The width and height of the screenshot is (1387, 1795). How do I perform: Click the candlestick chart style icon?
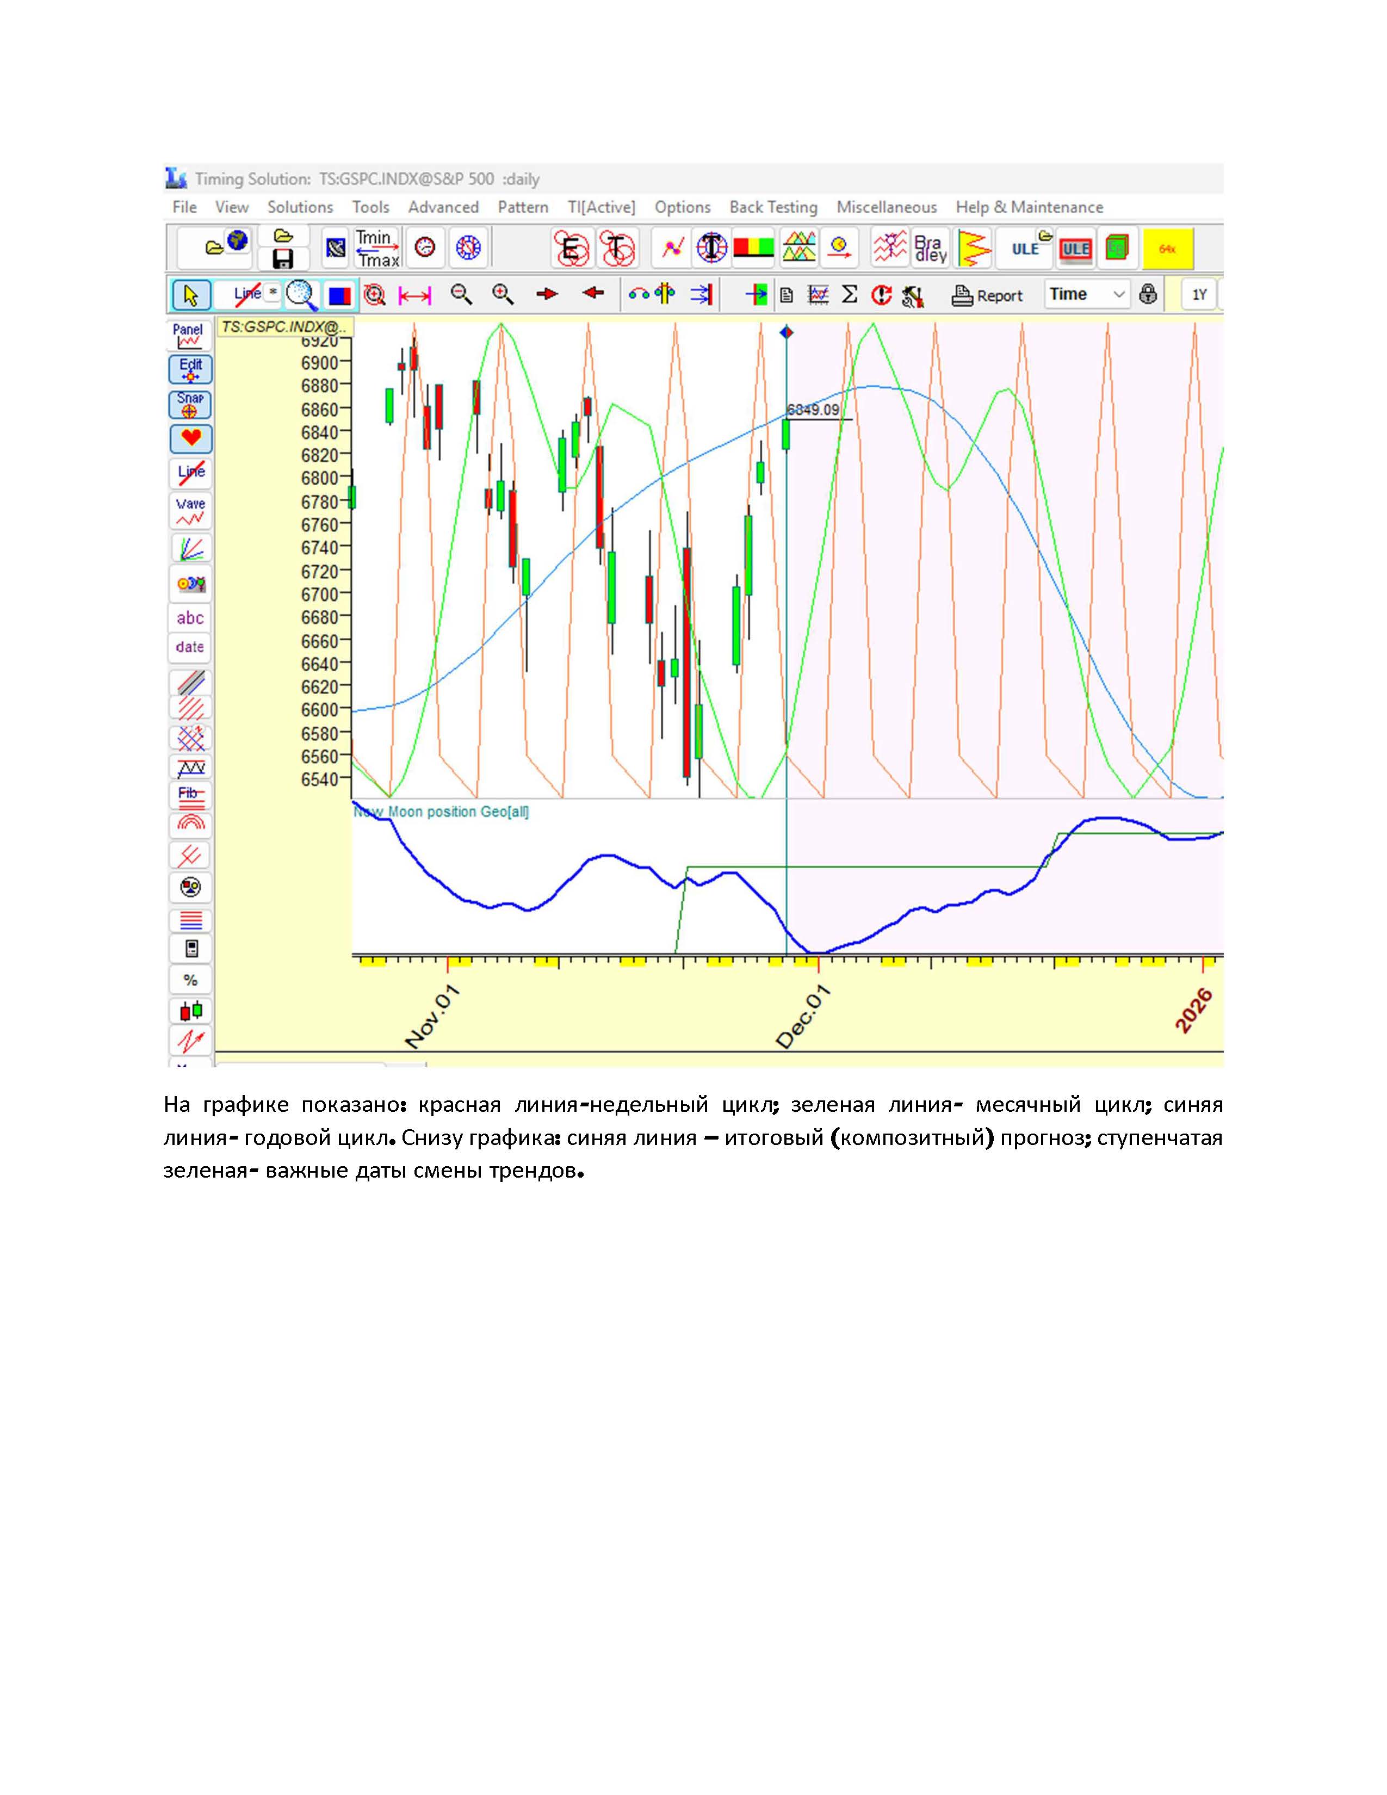[x=190, y=1010]
